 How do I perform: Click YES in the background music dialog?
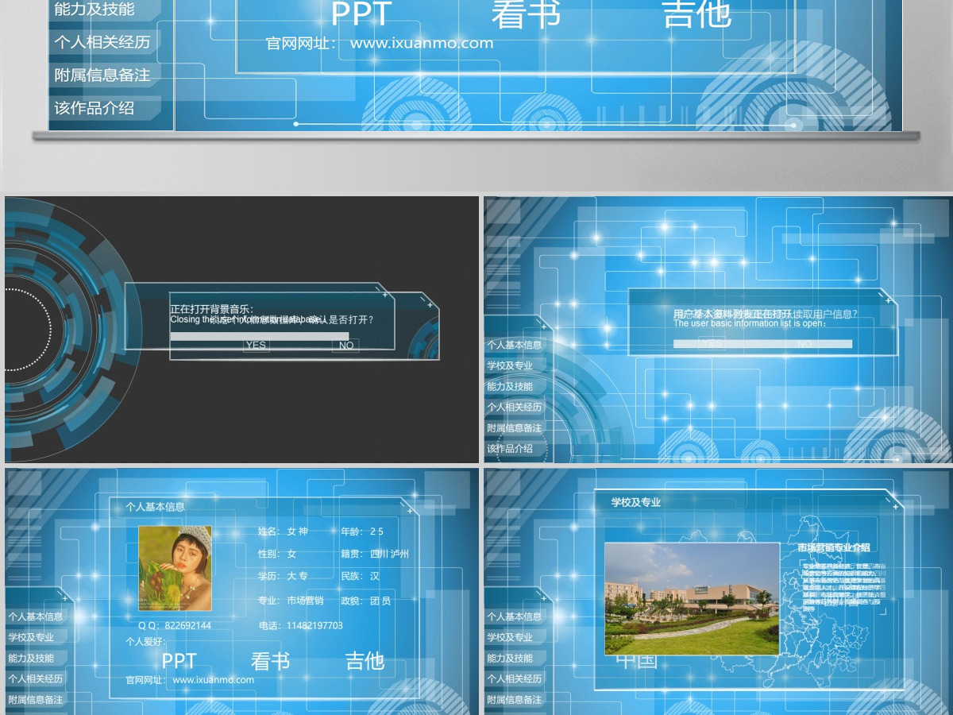coord(256,345)
